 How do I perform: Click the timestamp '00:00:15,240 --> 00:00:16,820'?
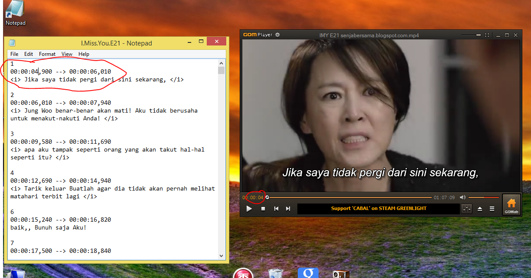[61, 220]
